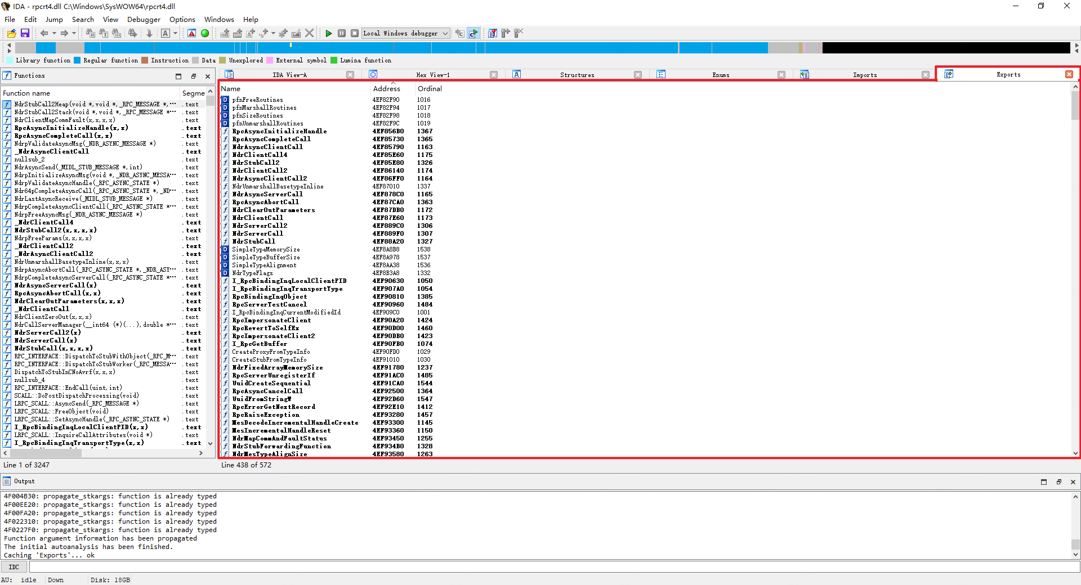Click the IDC command input field
Viewport: 1081px width, 585px height.
click(552, 567)
